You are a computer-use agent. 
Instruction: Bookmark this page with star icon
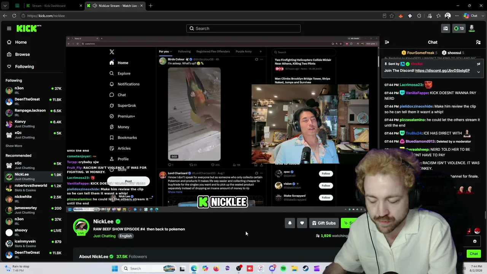click(392, 16)
